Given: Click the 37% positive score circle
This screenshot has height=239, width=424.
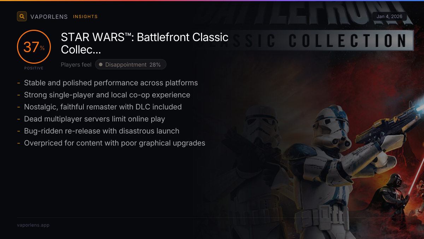Looking at the screenshot, I should pos(34,47).
